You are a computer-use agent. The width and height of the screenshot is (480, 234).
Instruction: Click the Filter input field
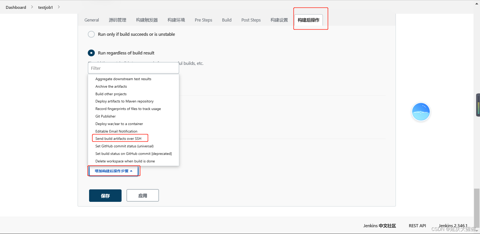[x=134, y=68]
